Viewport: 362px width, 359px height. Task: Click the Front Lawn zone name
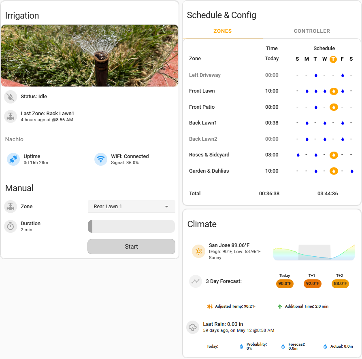point(202,91)
